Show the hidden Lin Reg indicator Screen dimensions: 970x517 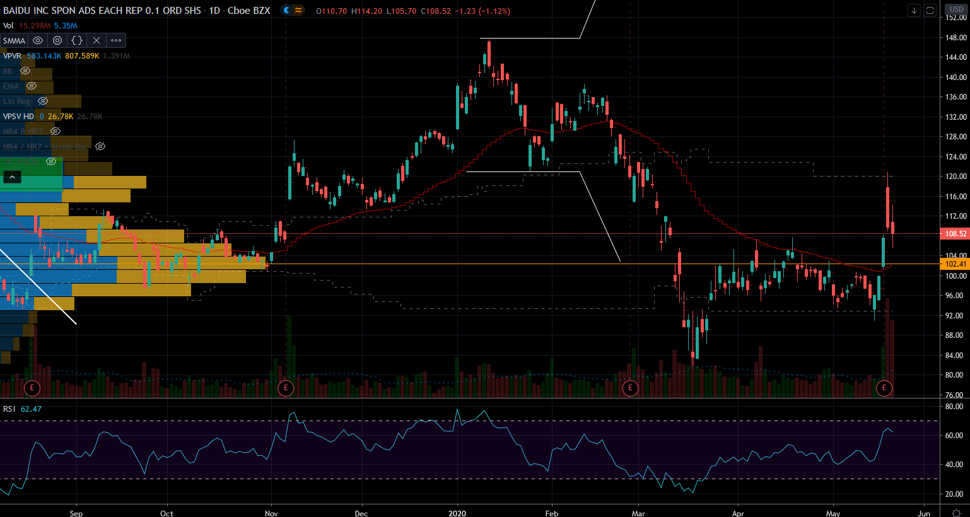tap(43, 102)
